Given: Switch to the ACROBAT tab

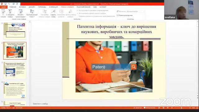Looking at the screenshot, I should pyautogui.click(x=103, y=7).
